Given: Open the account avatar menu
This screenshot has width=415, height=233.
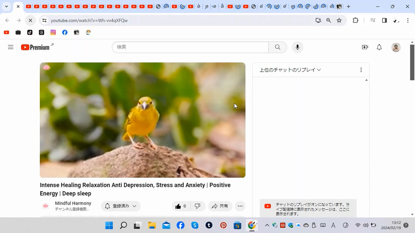Looking at the screenshot, I should 396,47.
